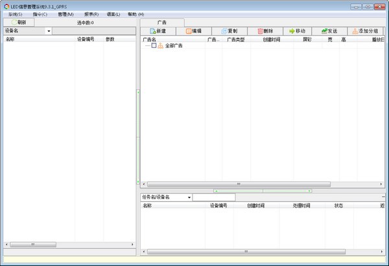
Task: Click the 全部广告 tree label
Action: (x=174, y=45)
